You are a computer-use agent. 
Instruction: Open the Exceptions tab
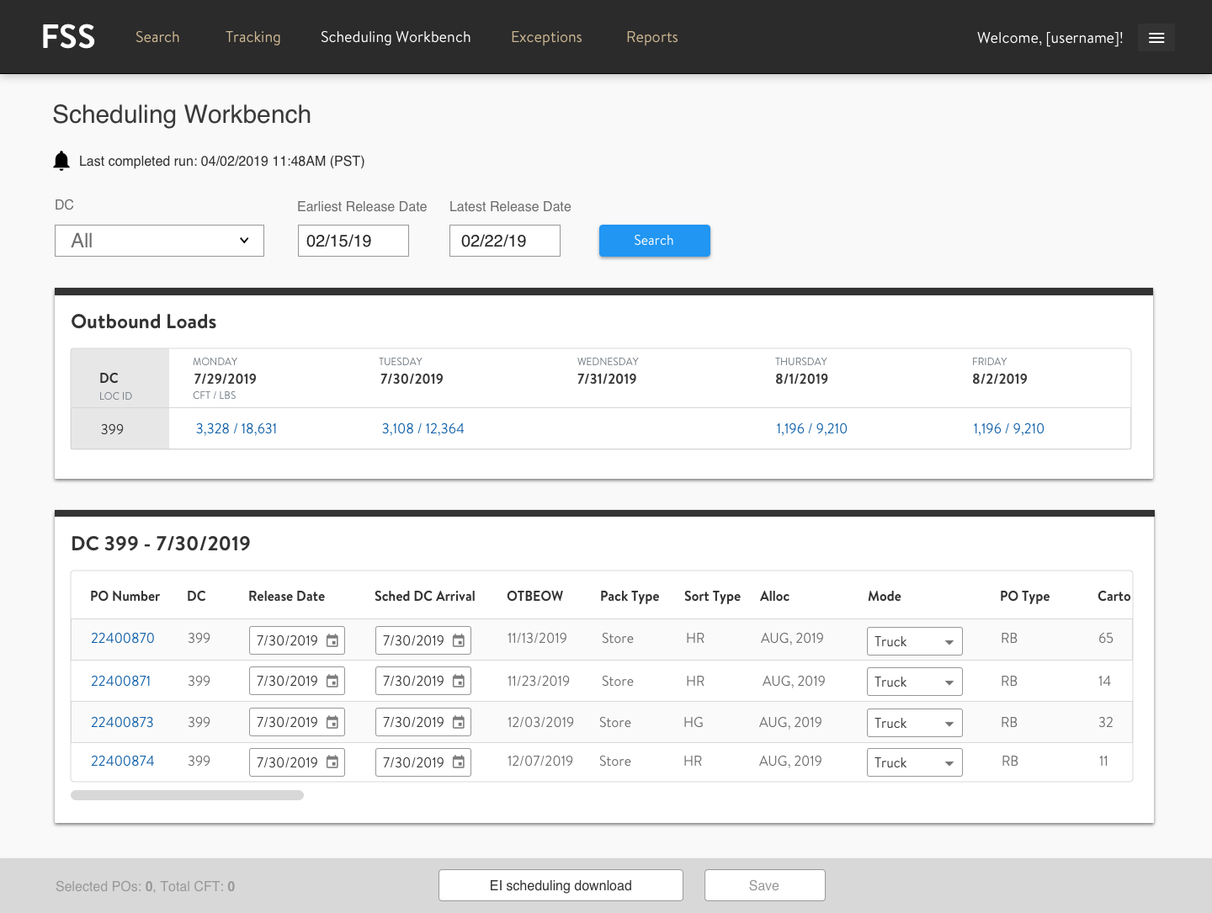point(546,37)
